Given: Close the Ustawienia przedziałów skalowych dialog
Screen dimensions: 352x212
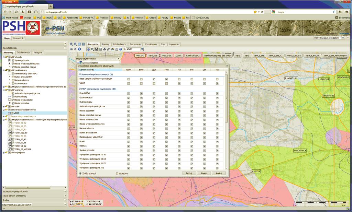Looking at the screenshot, I should [227, 66].
